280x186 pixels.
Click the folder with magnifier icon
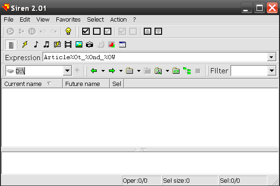click(x=158, y=71)
